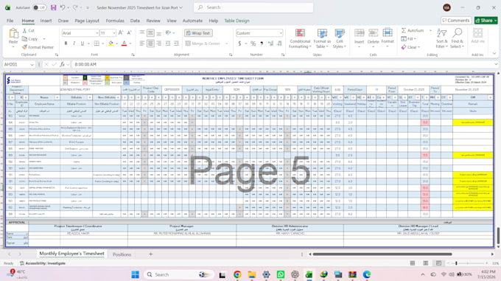Switch to Normal view in the status bar
This screenshot has height=281, width=501.
413,263
